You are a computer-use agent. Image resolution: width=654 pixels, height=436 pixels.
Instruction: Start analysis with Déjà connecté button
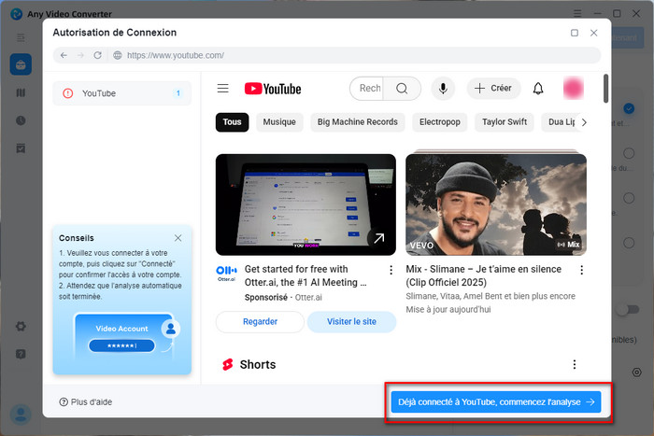click(495, 402)
